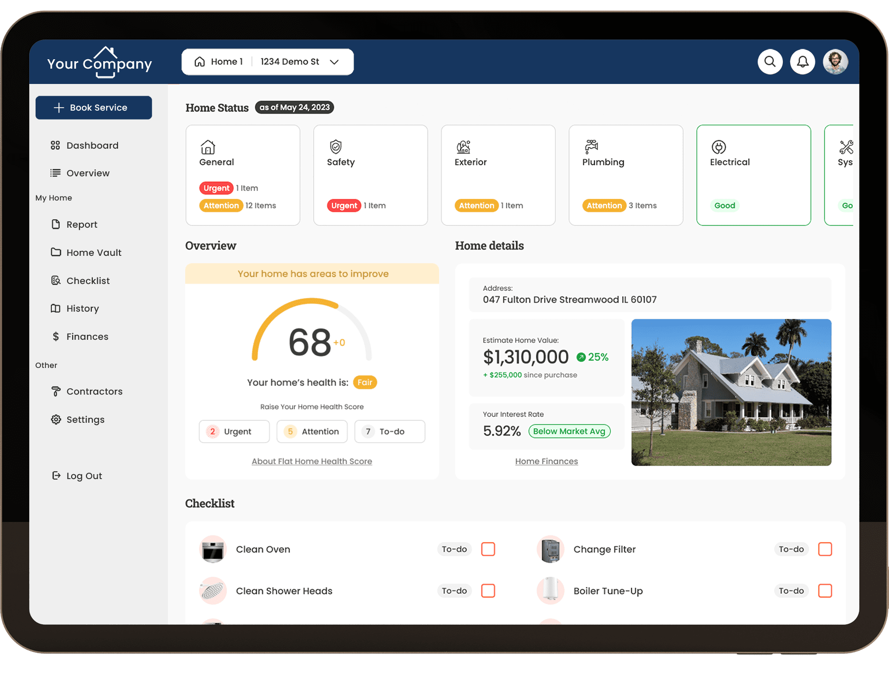Go to Contractors in sidebar
The image size is (889, 687).
94,392
